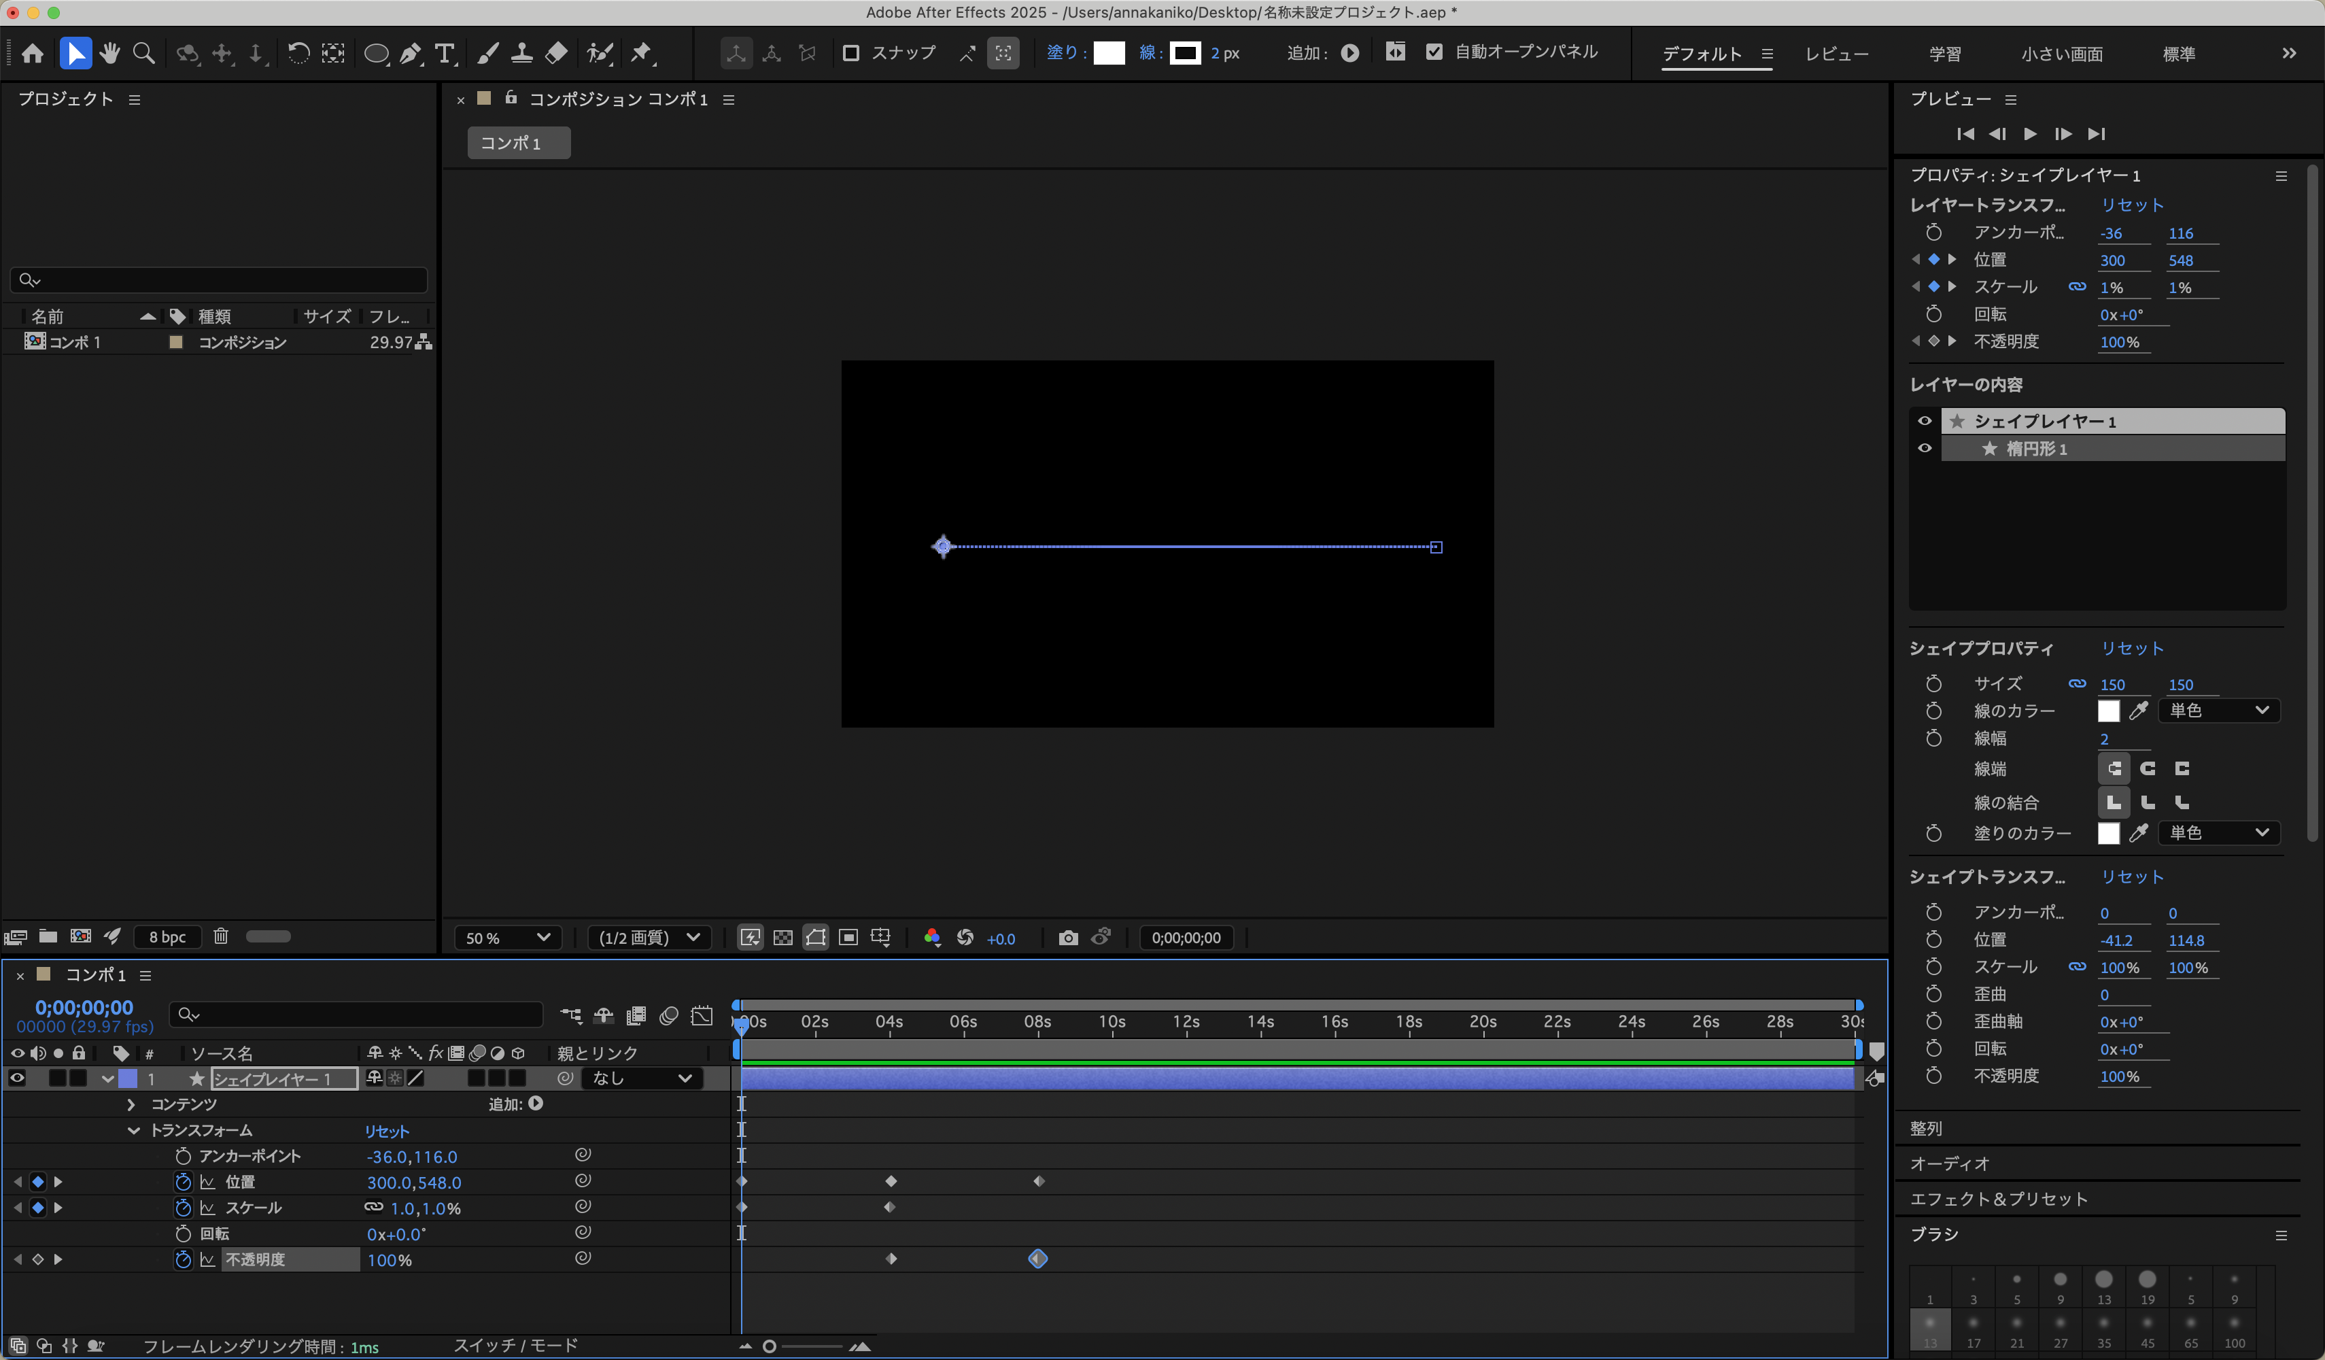
Task: Collapse シェイプレイヤー 1 layer twirl arrow
Action: click(x=108, y=1078)
